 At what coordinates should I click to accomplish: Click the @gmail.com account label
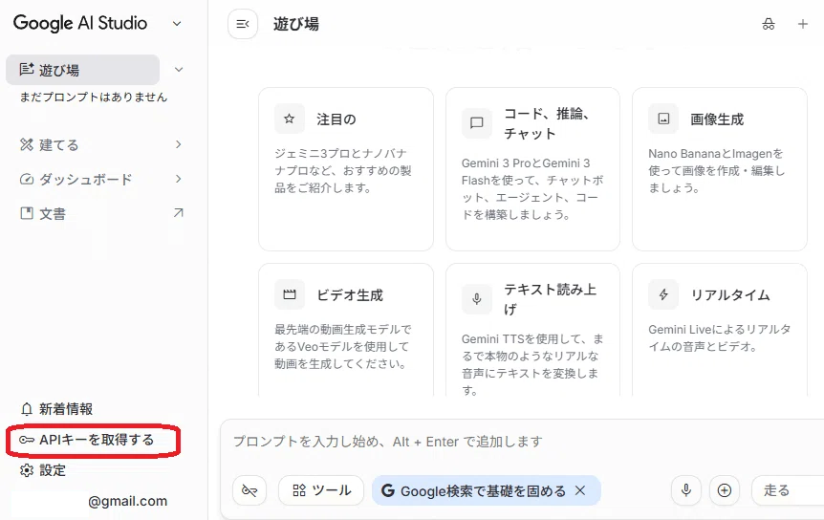point(128,501)
